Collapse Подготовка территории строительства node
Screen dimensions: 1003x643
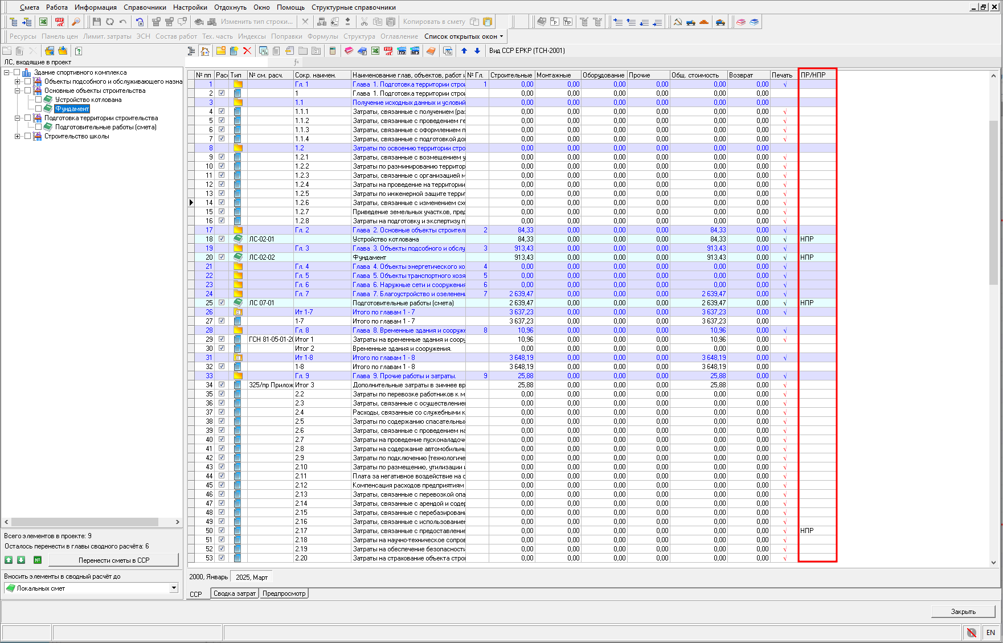coord(18,118)
